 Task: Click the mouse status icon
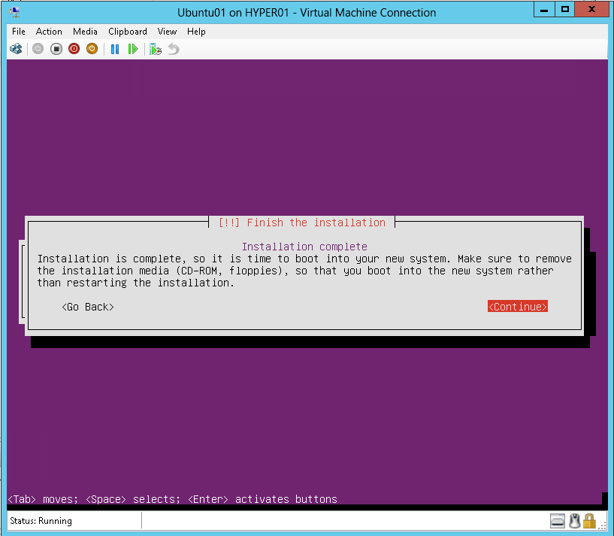tap(574, 521)
